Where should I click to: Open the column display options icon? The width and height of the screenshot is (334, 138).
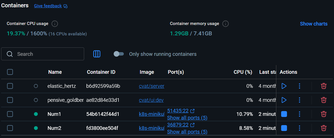point(97,54)
